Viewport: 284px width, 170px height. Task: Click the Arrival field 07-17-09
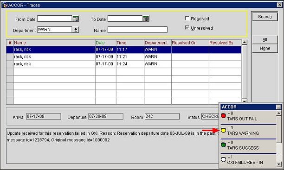tap(44, 116)
